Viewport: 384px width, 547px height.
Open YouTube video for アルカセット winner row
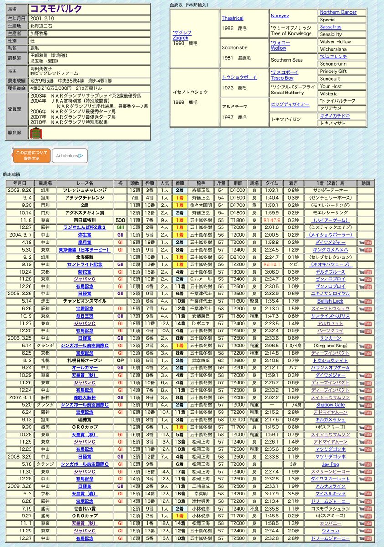coord(365,323)
